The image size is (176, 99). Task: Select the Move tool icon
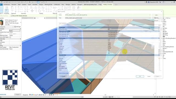[32, 11]
